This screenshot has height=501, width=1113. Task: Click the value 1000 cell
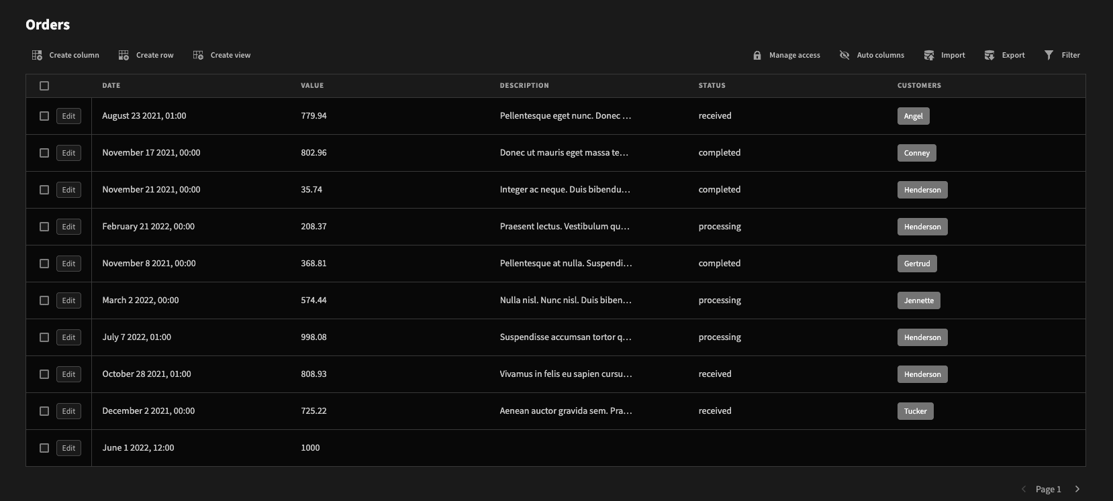click(310, 447)
